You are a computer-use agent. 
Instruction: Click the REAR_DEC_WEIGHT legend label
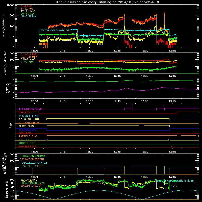click(x=31, y=166)
